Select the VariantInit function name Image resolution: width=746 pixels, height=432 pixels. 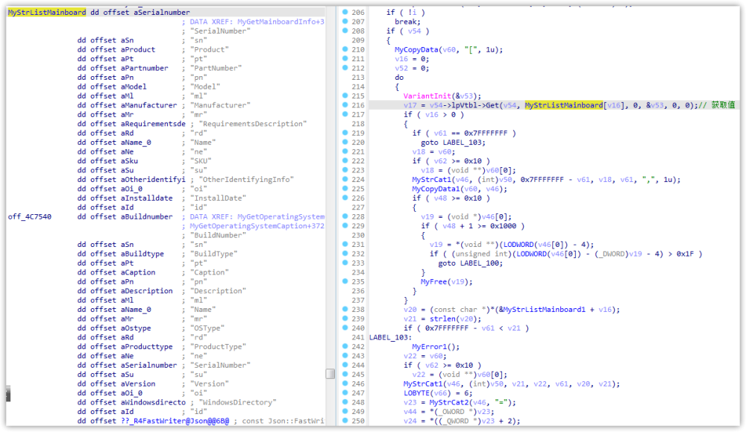coord(427,96)
